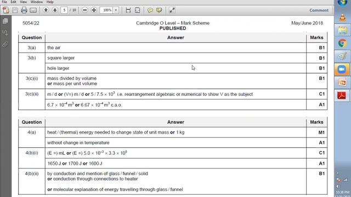This screenshot has height=197, width=351.
Task: Click the '(E =) mL' formula line
Action: [87, 153]
